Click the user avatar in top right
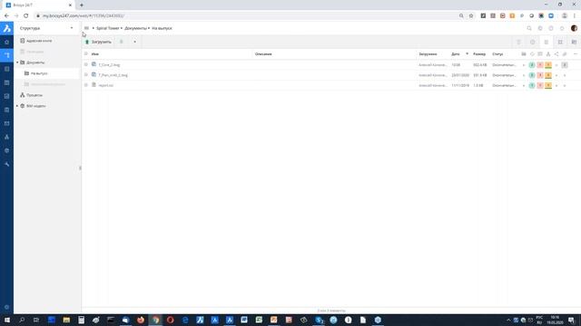This screenshot has height=326, width=581. pyautogui.click(x=574, y=28)
